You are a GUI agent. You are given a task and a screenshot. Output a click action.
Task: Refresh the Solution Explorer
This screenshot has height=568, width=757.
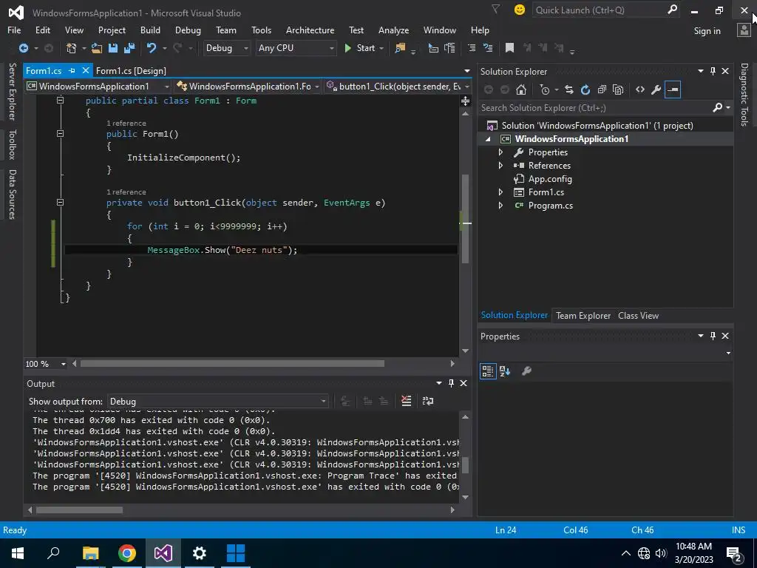tap(585, 89)
